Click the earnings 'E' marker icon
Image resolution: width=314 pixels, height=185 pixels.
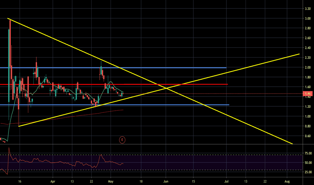coord(122,140)
